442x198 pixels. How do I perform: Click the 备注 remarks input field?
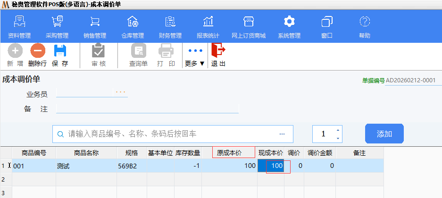(147, 109)
